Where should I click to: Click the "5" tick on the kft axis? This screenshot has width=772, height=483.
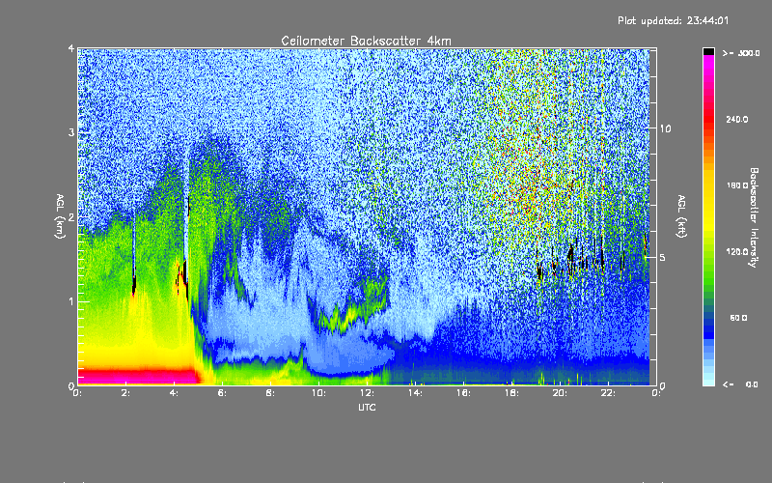[x=663, y=257]
